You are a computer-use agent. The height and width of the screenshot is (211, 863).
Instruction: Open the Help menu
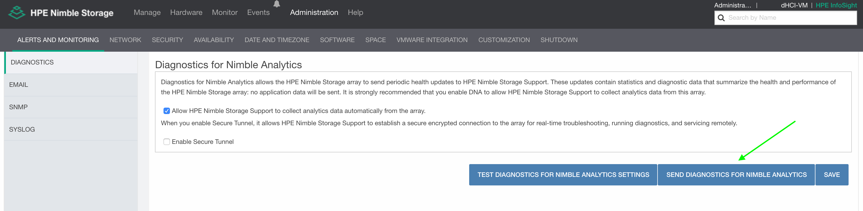(x=355, y=12)
